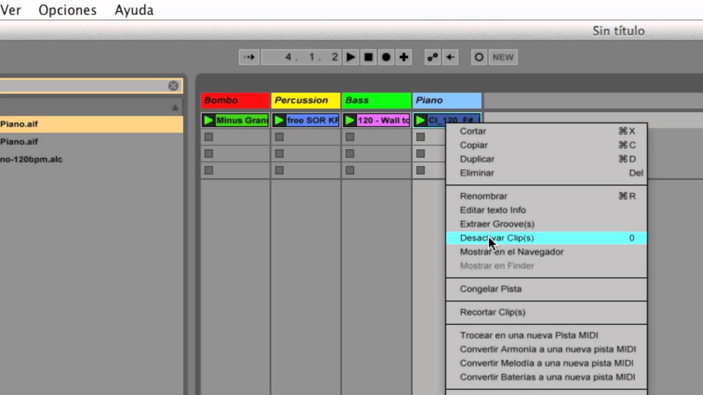Choose Convertir Armonía a una nueva pista MIDI
This screenshot has height=395, width=703.
[546, 349]
